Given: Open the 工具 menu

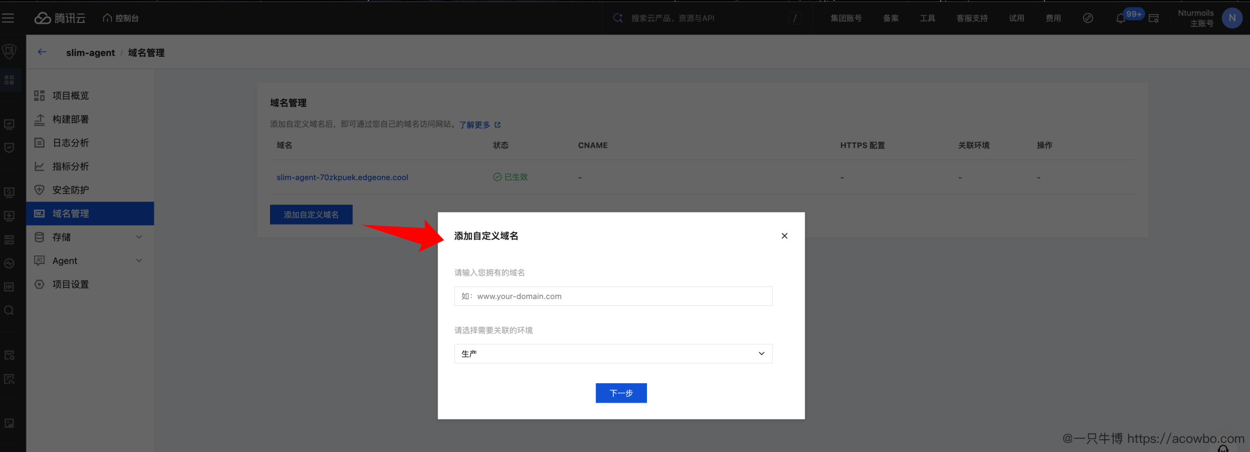Looking at the screenshot, I should point(927,18).
